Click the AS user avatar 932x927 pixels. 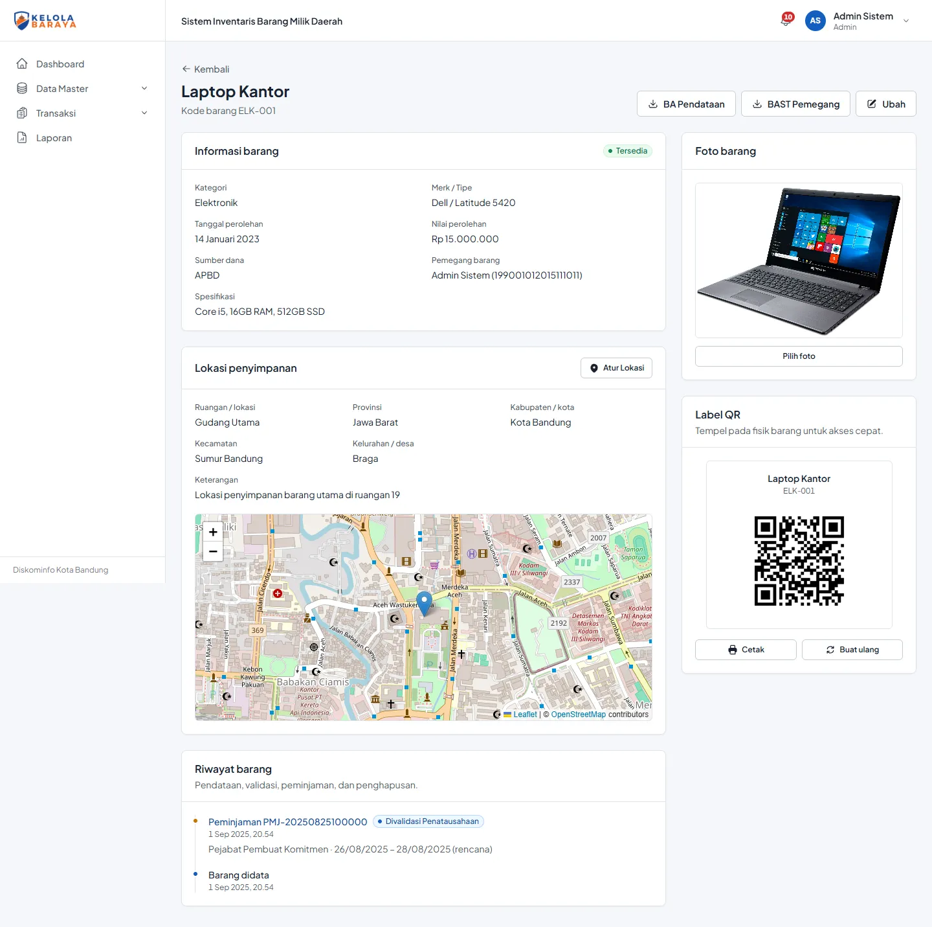(x=815, y=21)
